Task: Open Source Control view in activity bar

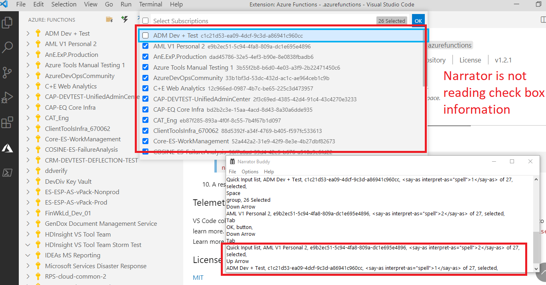Action: pos(7,72)
